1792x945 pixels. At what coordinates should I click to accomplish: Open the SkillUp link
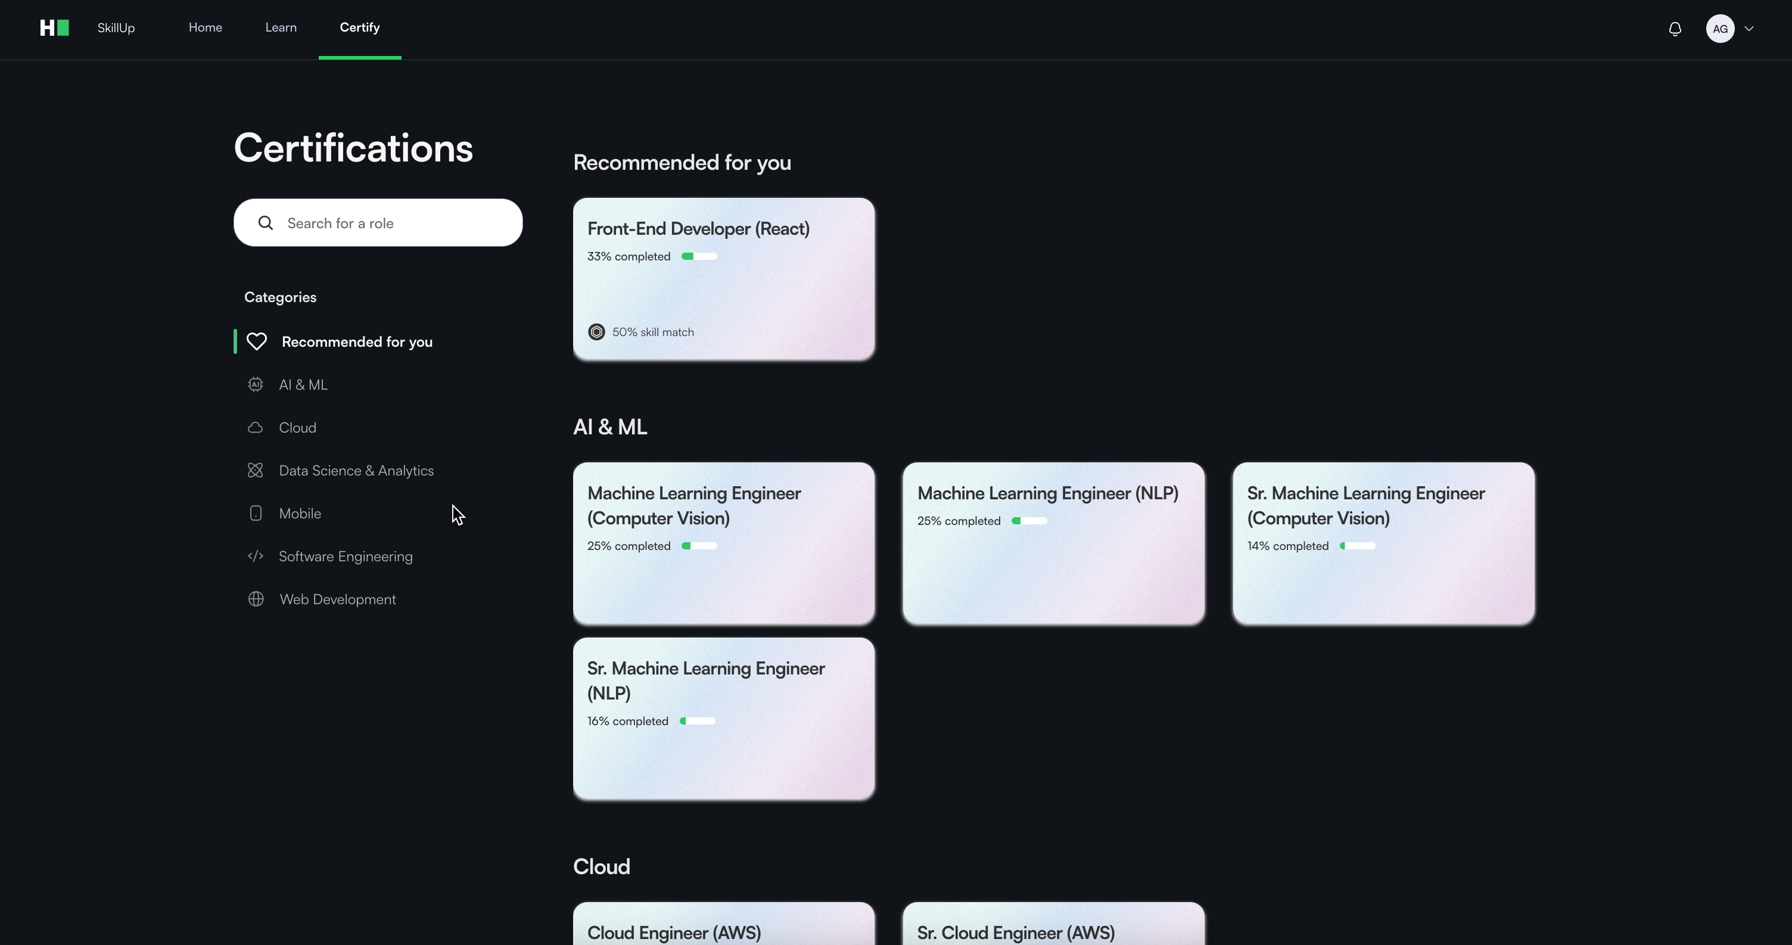[x=116, y=28]
